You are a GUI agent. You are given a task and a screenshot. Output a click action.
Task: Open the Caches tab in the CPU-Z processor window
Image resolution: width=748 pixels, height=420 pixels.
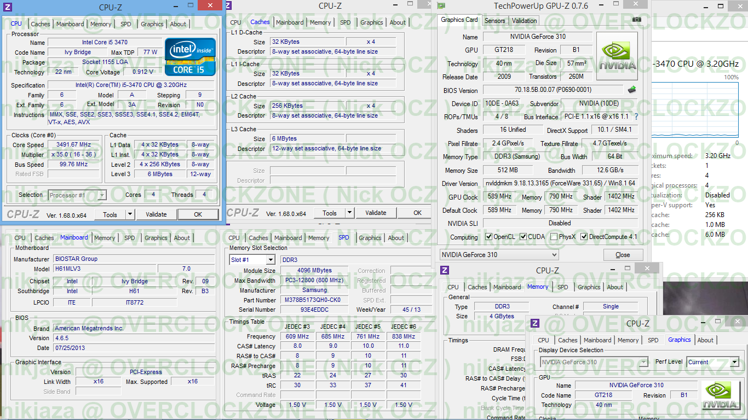pyautogui.click(x=41, y=24)
